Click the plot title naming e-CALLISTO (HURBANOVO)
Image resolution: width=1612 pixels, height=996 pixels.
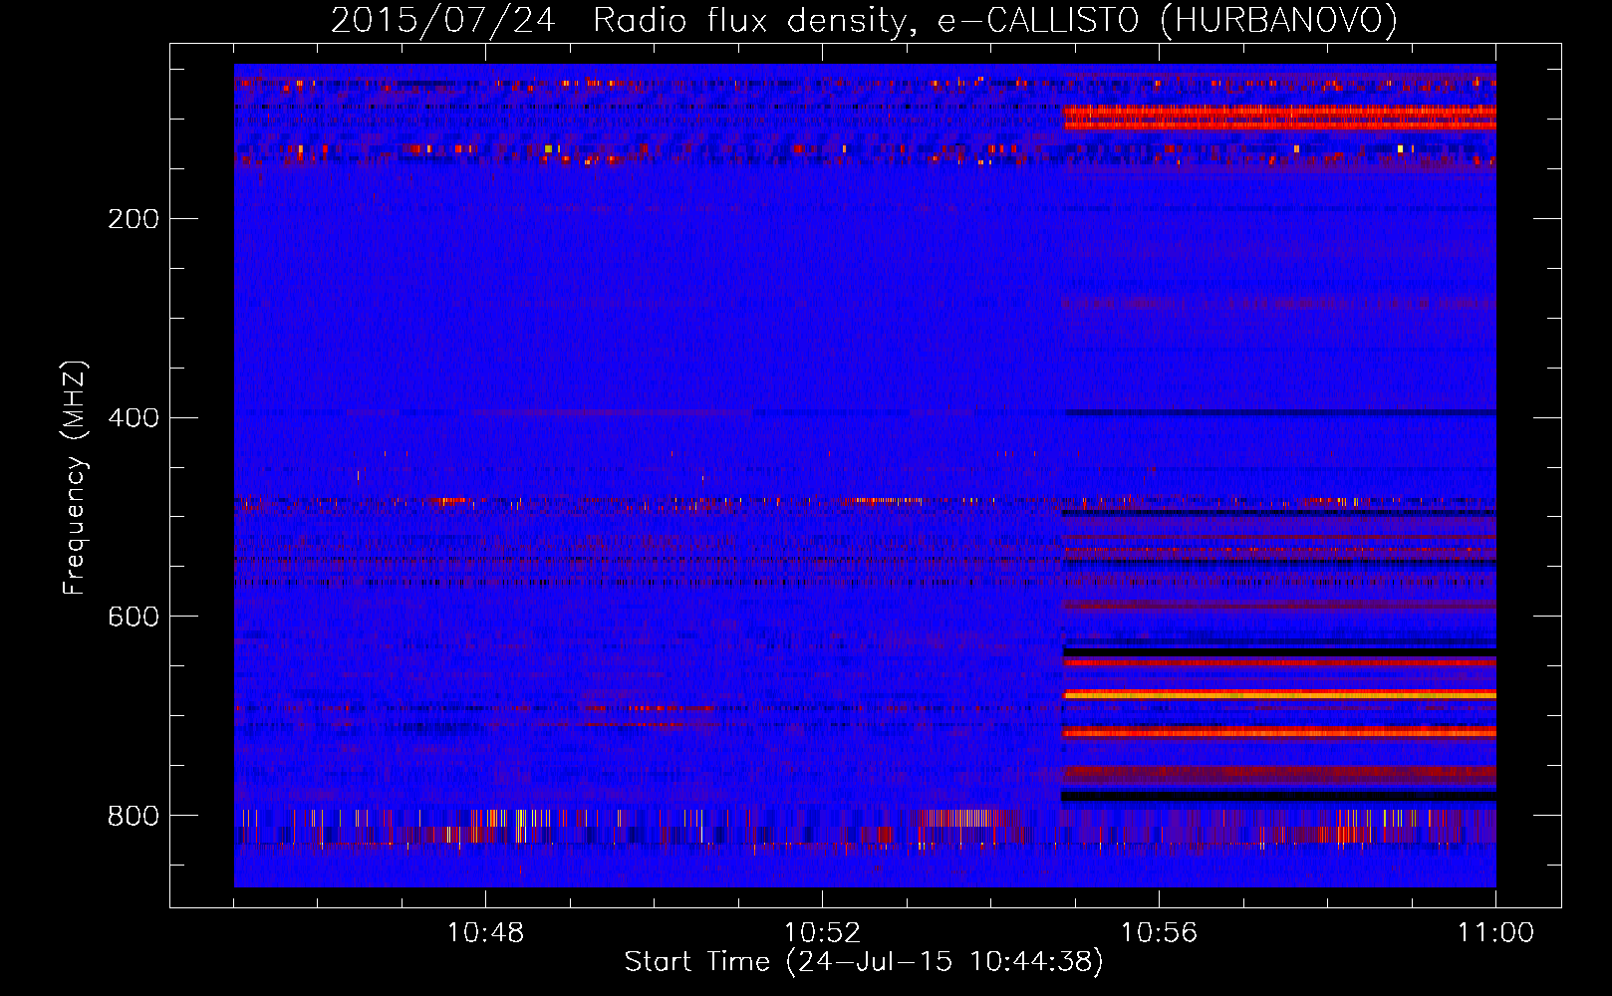pos(864,21)
